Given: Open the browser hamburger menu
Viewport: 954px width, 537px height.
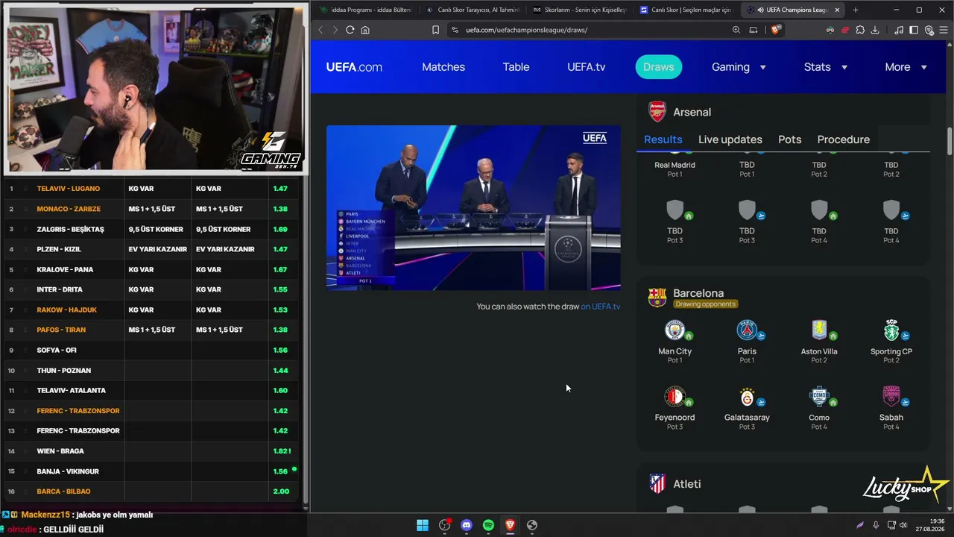Looking at the screenshot, I should (944, 30).
